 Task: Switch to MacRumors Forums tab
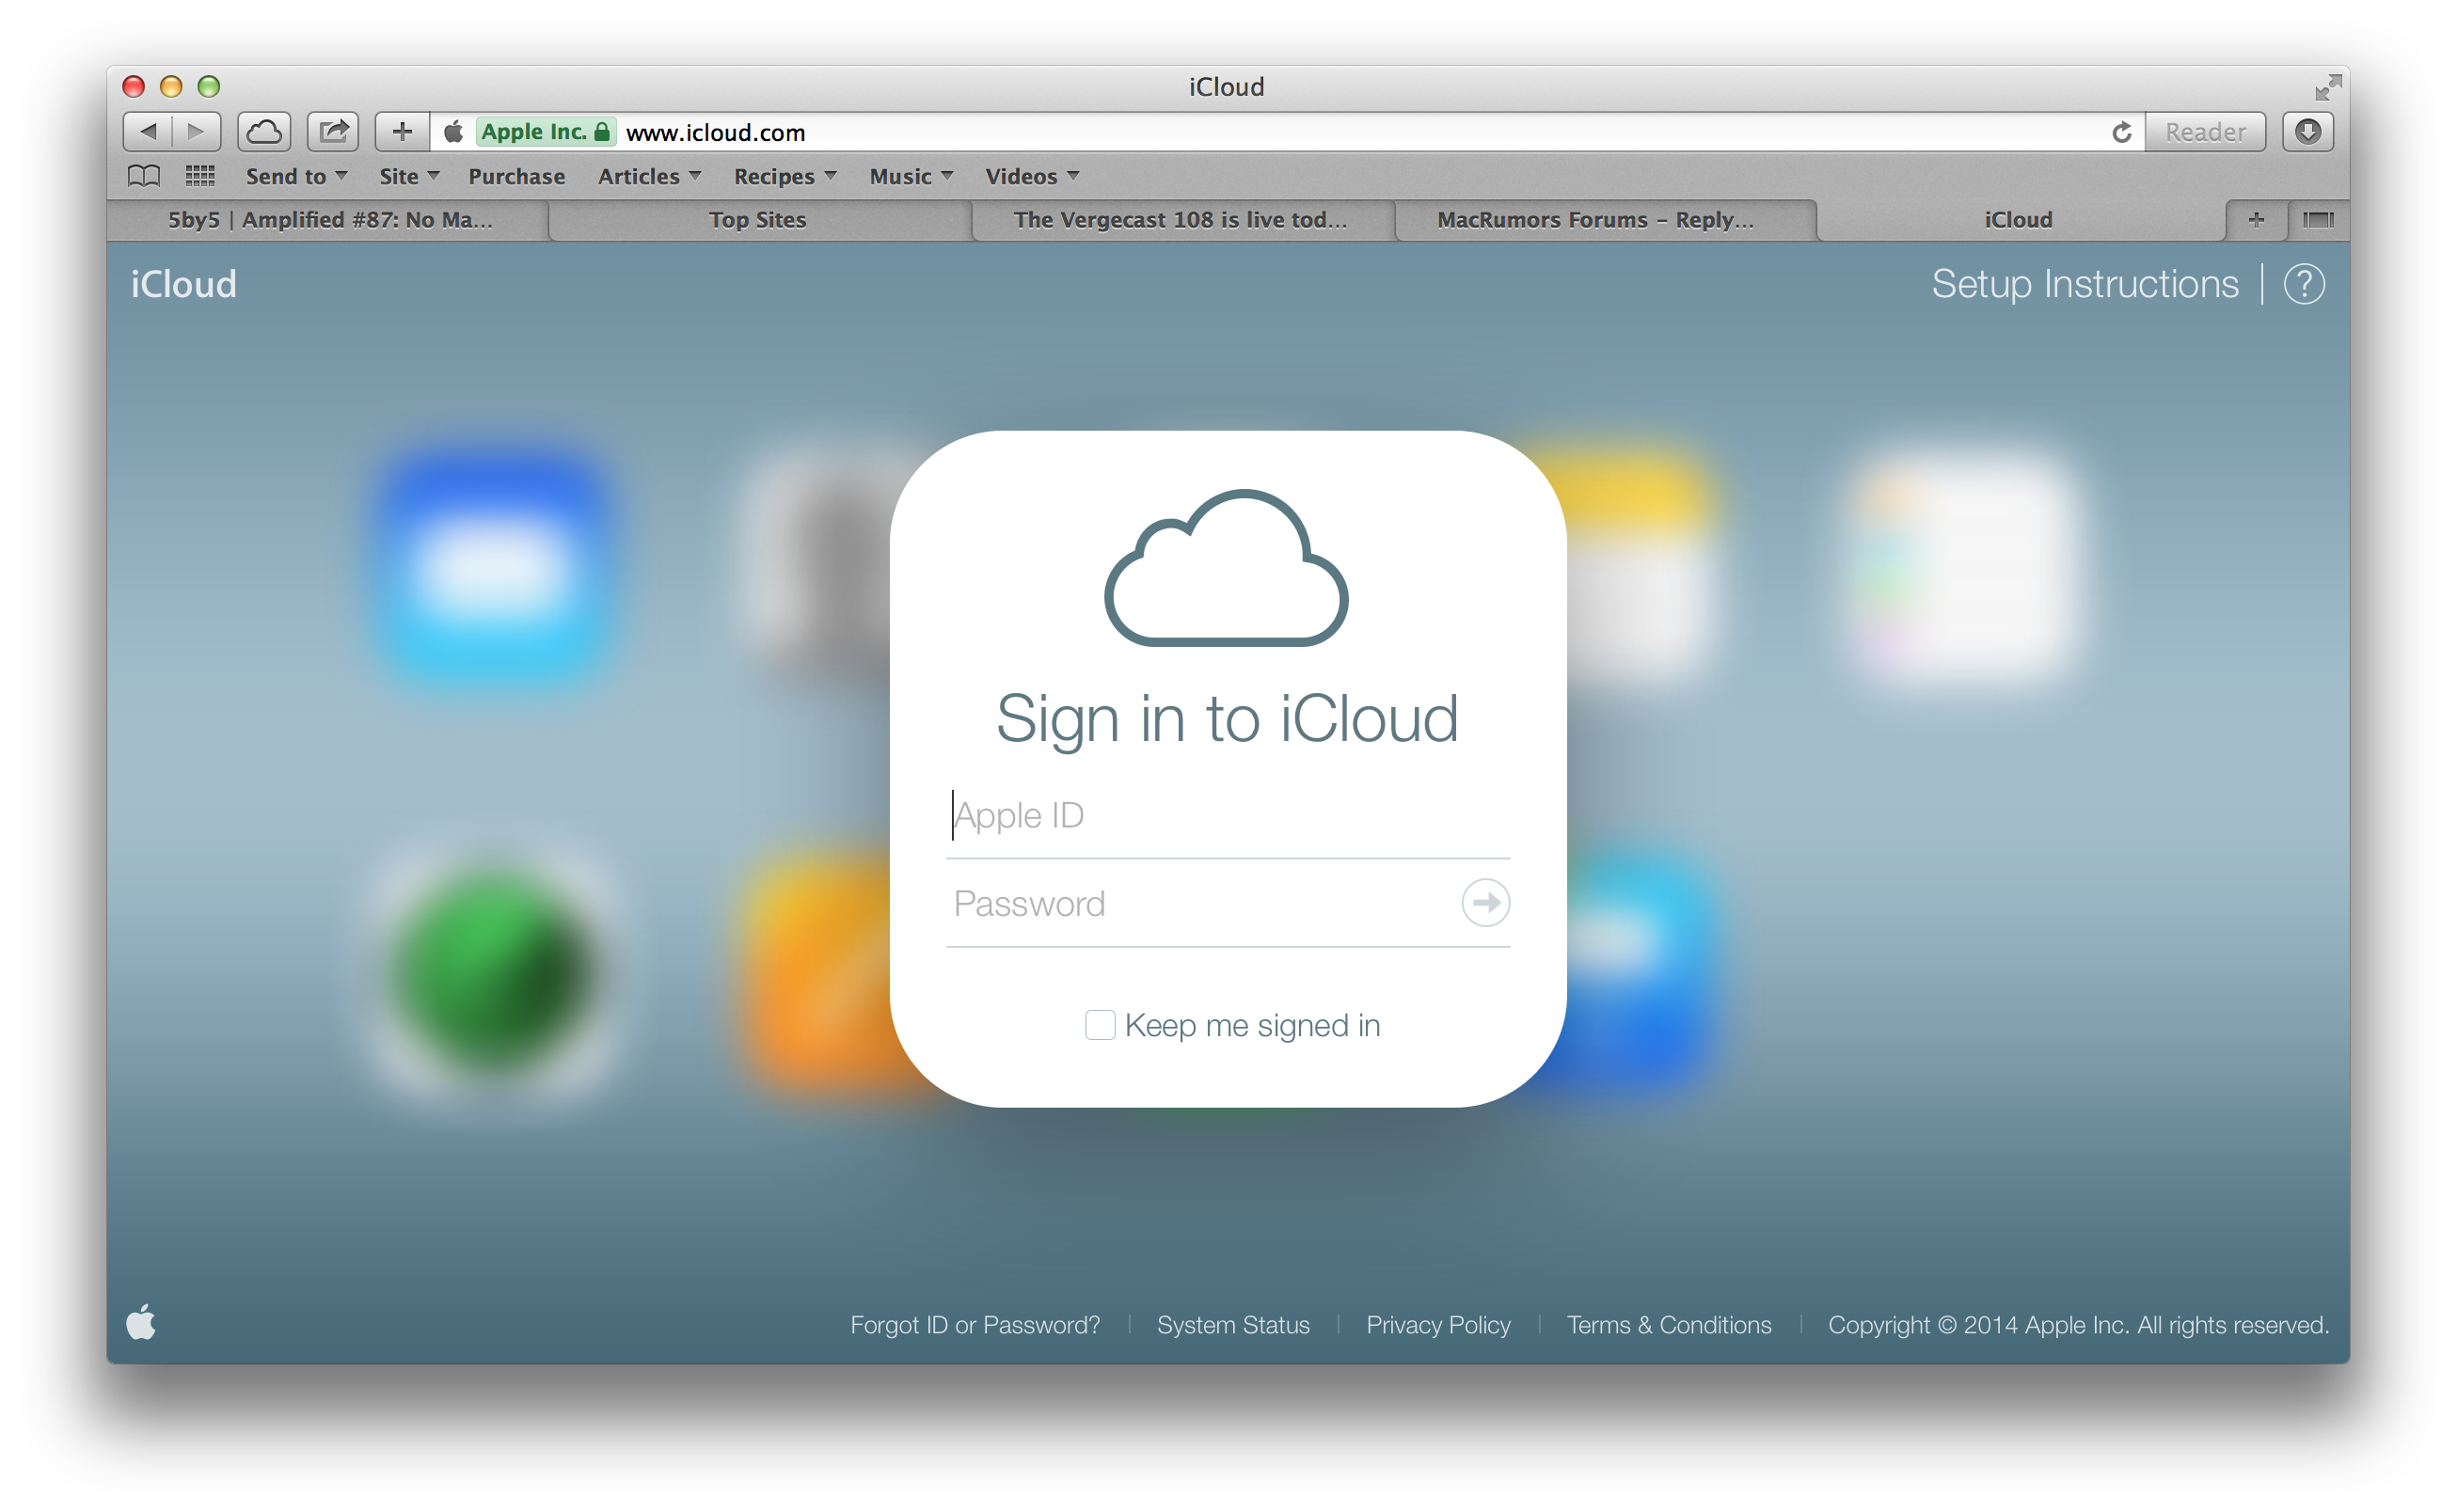tap(1594, 220)
